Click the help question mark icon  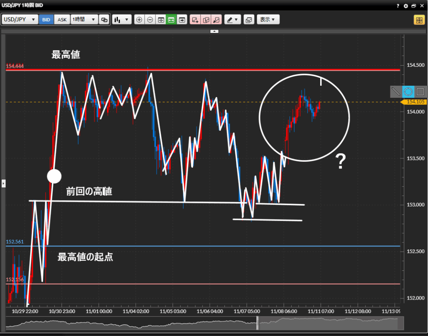[x=397, y=6]
